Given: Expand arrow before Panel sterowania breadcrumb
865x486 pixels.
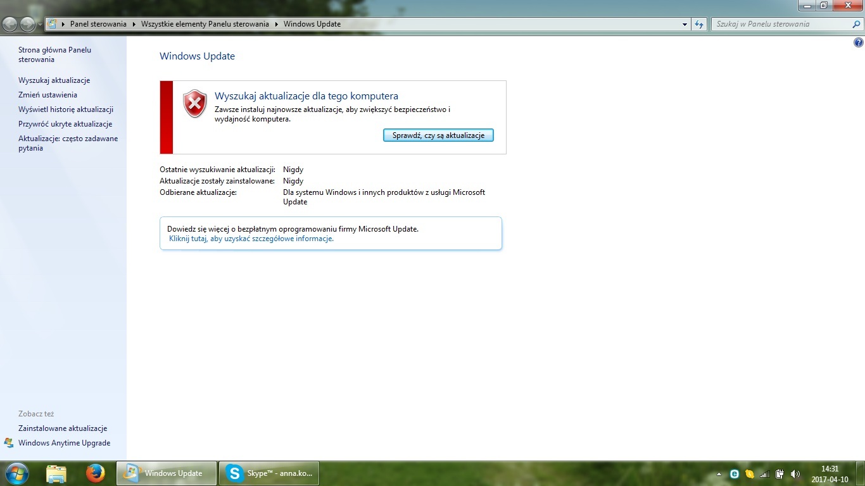Looking at the screenshot, I should pyautogui.click(x=63, y=24).
